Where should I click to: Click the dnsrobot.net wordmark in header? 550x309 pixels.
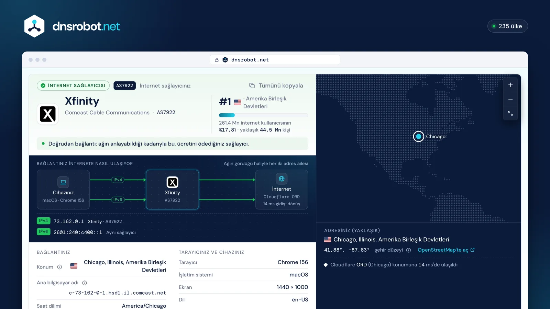(86, 26)
